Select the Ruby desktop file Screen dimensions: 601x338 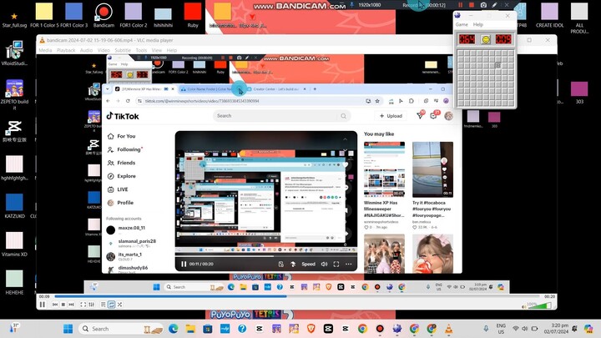tap(193, 15)
